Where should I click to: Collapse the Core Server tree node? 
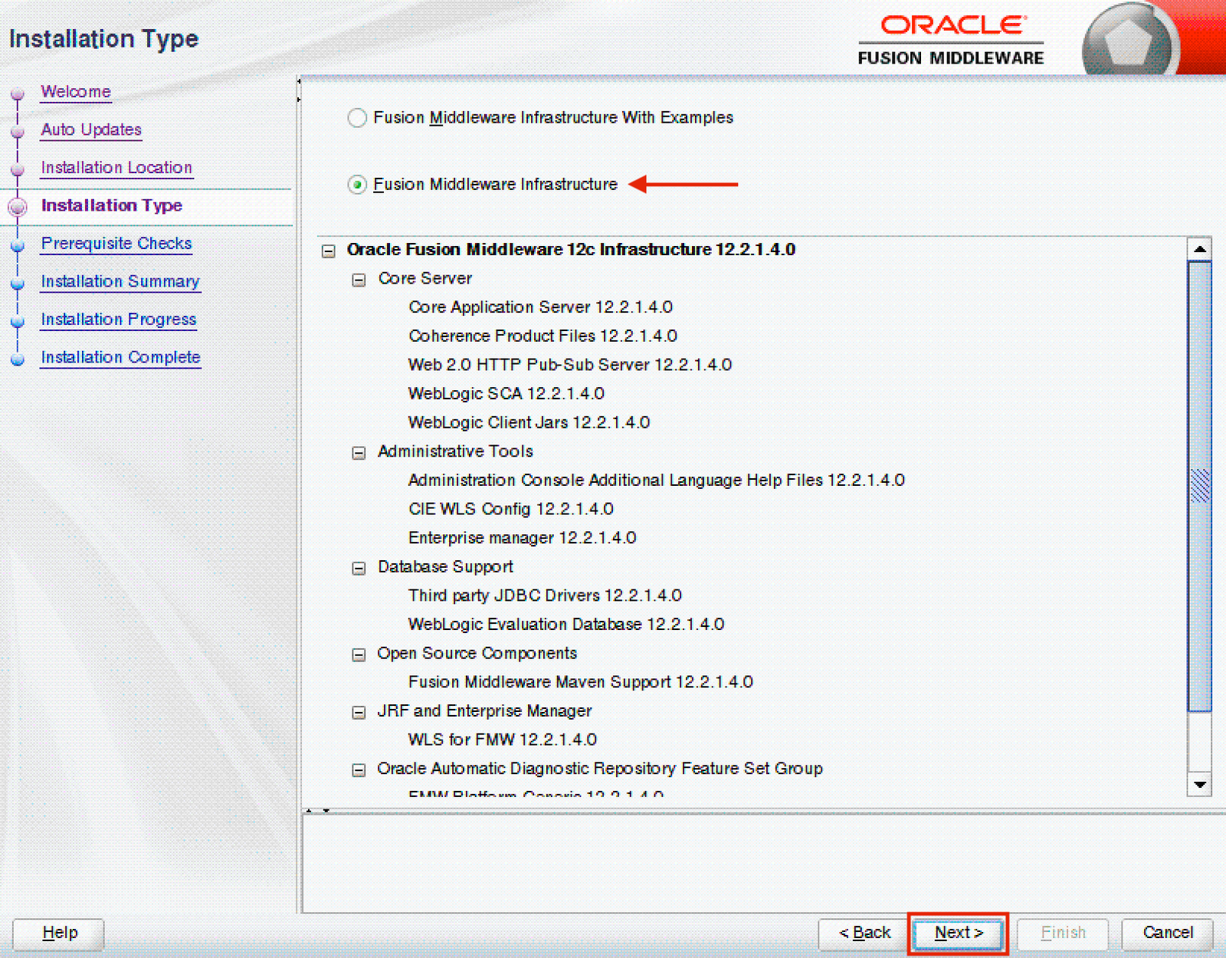tap(359, 280)
